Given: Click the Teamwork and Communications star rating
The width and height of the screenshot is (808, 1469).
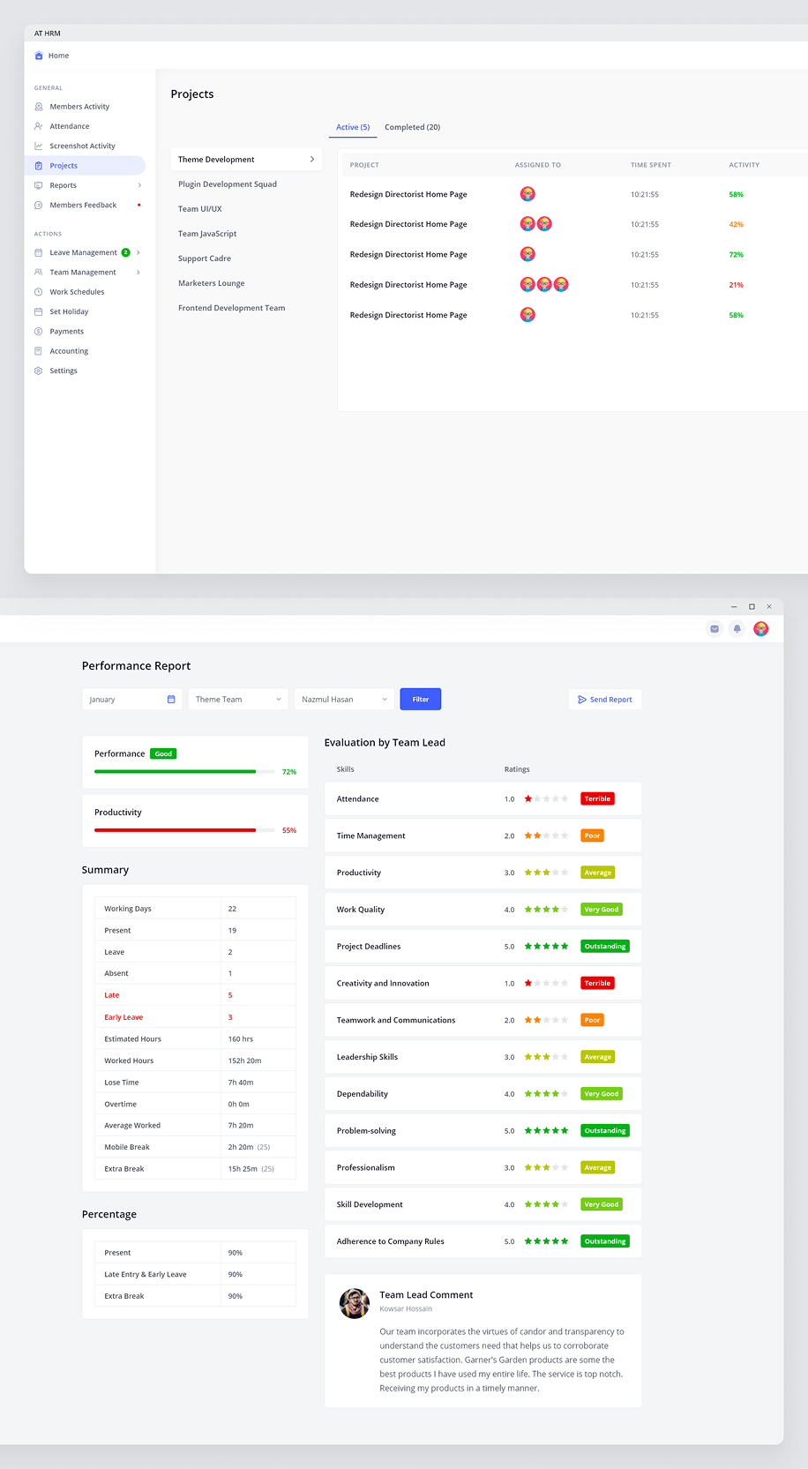Looking at the screenshot, I should pyautogui.click(x=546, y=1020).
